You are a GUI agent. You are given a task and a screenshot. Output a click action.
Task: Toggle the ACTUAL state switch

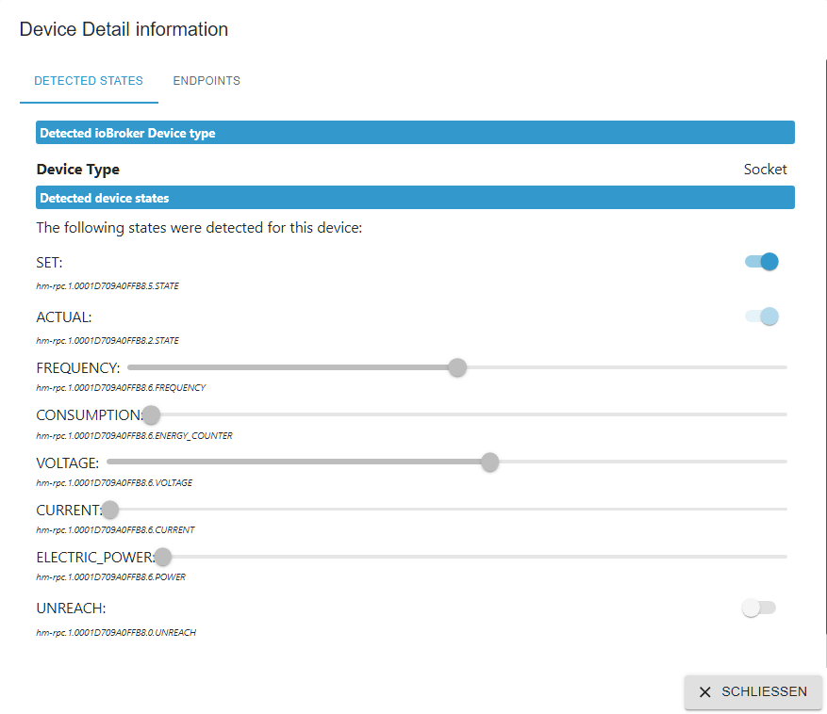click(x=762, y=316)
